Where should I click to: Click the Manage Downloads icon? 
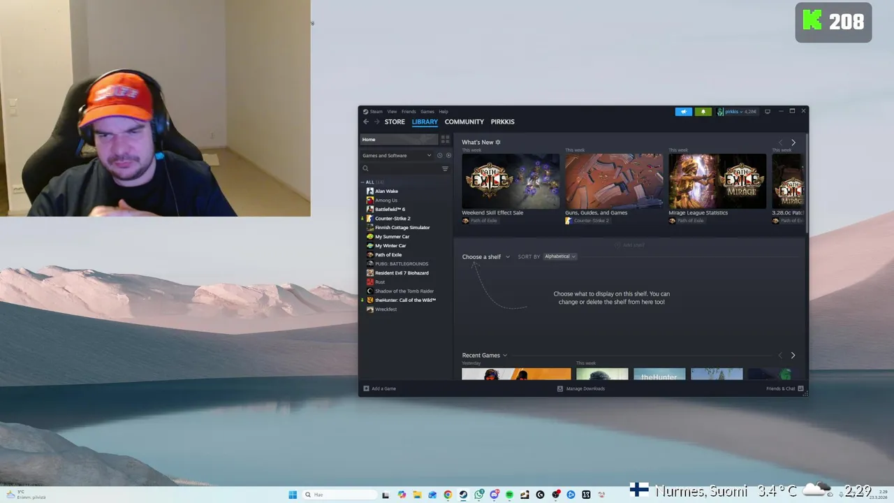(x=560, y=388)
